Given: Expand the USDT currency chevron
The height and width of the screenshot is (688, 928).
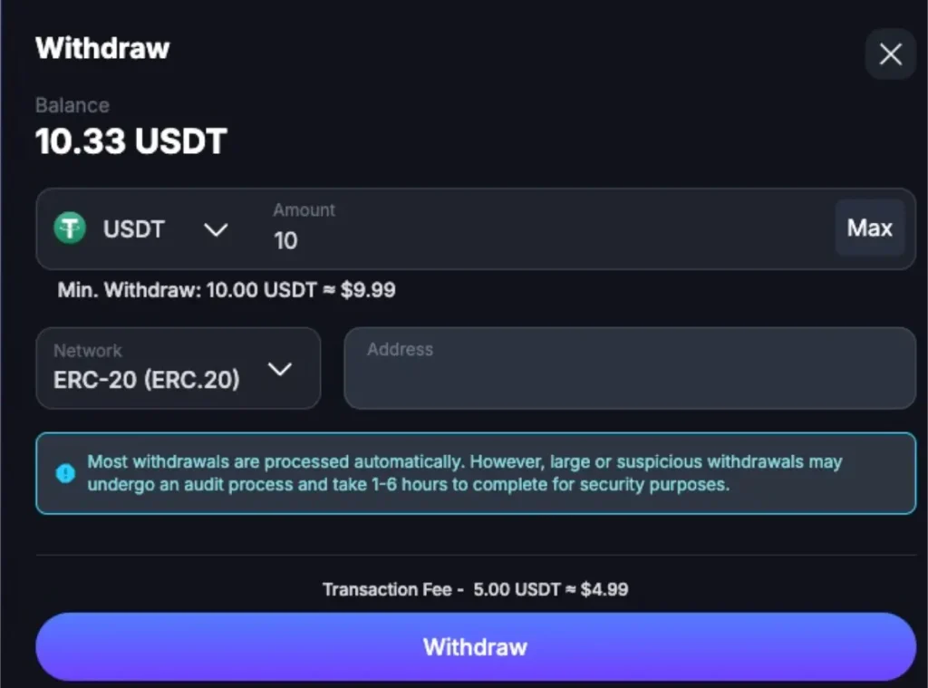Looking at the screenshot, I should (215, 229).
